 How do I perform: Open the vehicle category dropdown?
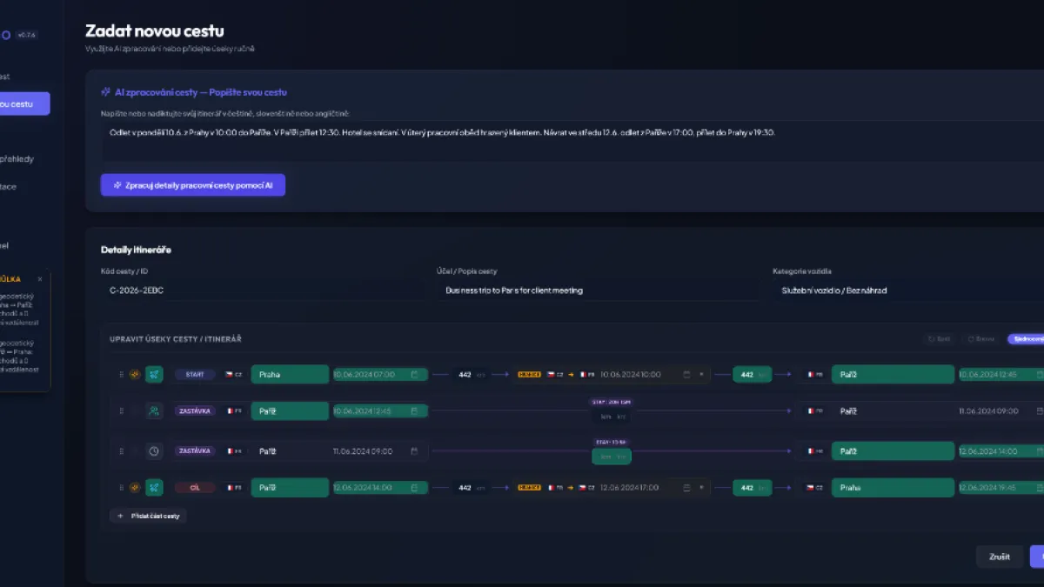click(x=907, y=290)
